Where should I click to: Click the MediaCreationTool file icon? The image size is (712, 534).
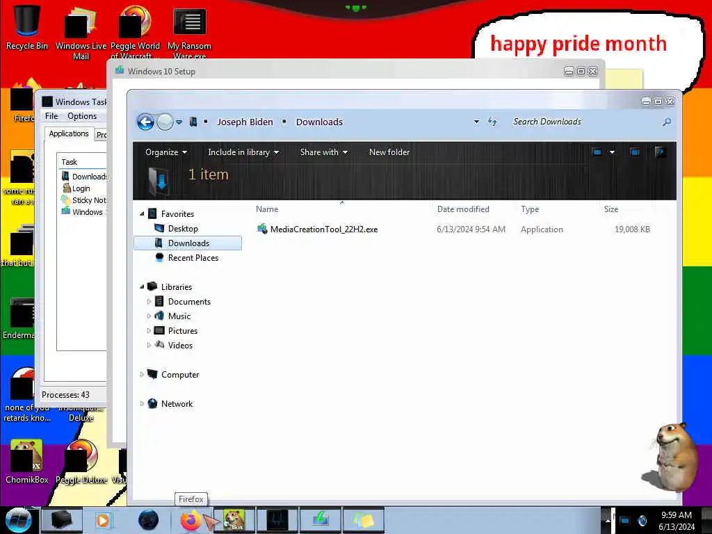click(x=262, y=229)
